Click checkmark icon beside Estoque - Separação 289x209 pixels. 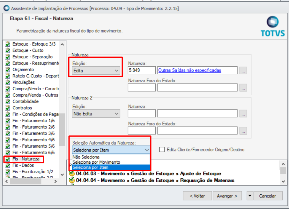(x=8, y=57)
